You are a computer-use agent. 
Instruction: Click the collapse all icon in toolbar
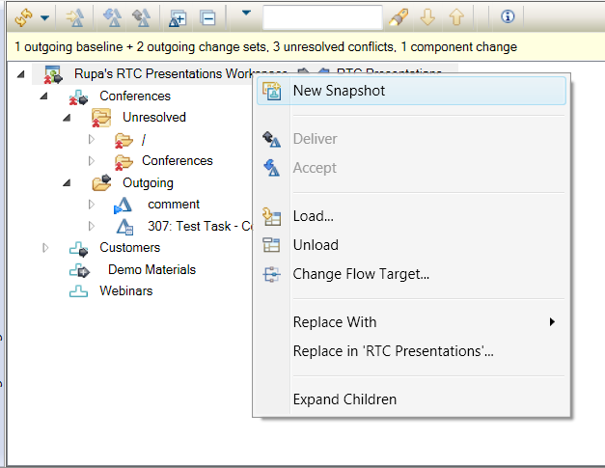tap(206, 16)
